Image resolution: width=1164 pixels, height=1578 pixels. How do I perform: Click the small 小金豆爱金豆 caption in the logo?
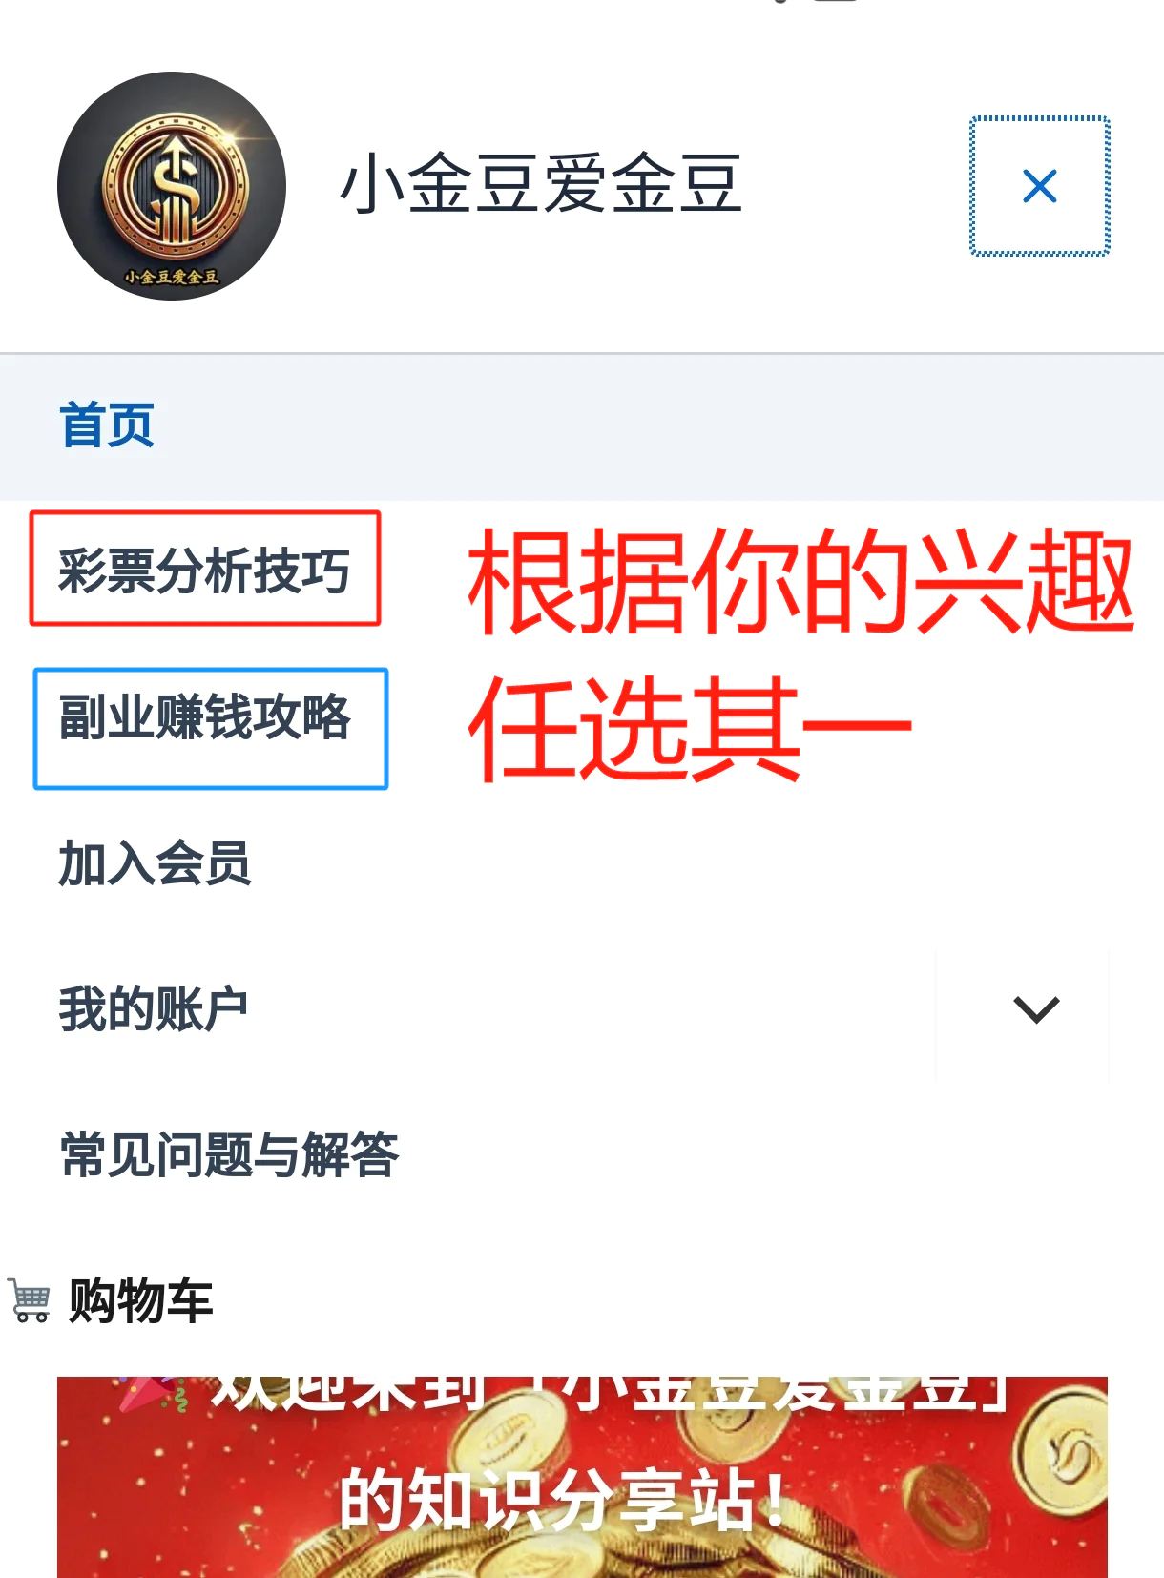pyautogui.click(x=172, y=278)
